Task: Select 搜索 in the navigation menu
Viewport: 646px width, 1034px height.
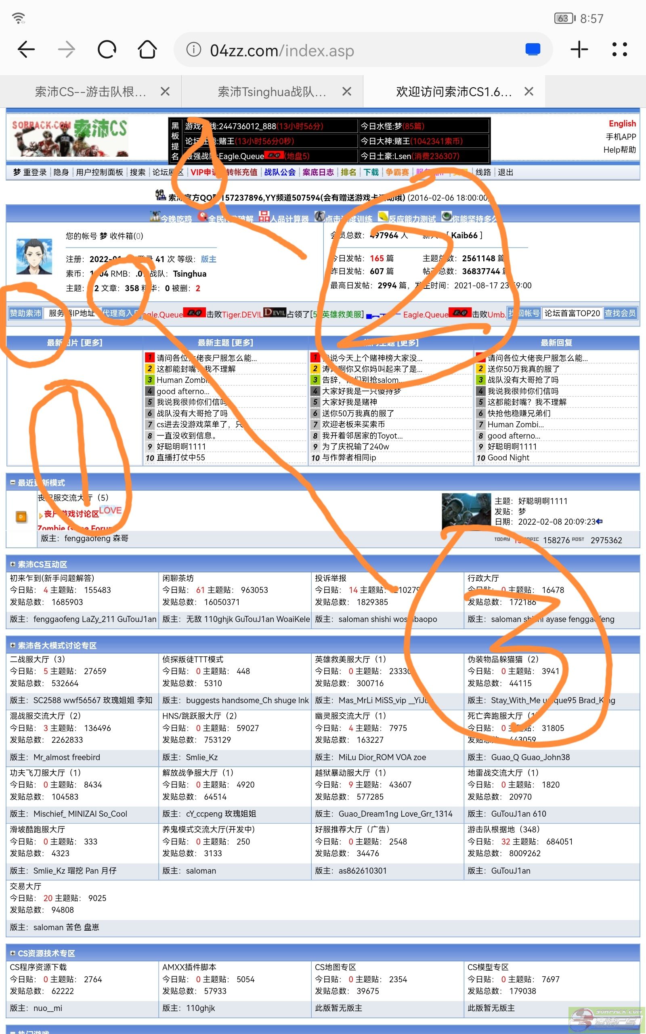Action: point(138,172)
